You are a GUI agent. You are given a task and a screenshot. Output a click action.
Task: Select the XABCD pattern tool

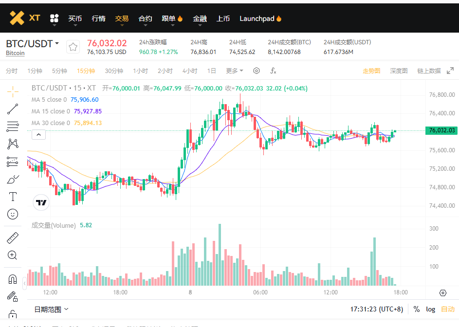(13, 144)
